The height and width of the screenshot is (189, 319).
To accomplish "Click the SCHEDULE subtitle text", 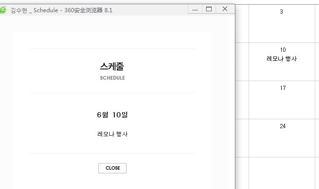I will tap(112, 78).
